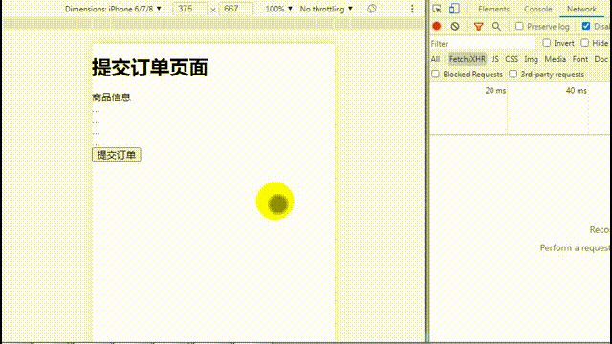Switch to the Network tab

[x=581, y=9]
